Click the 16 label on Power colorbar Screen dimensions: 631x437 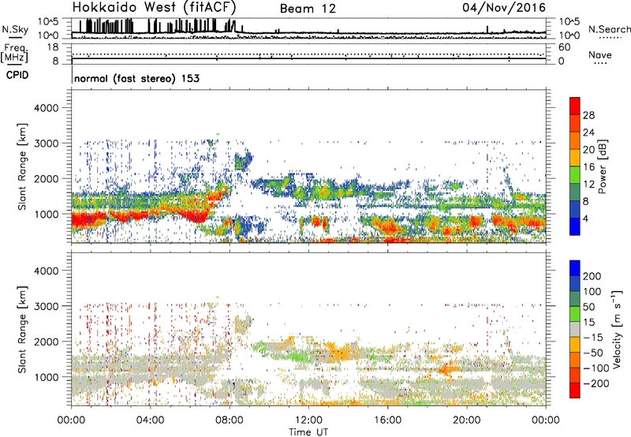(588, 167)
